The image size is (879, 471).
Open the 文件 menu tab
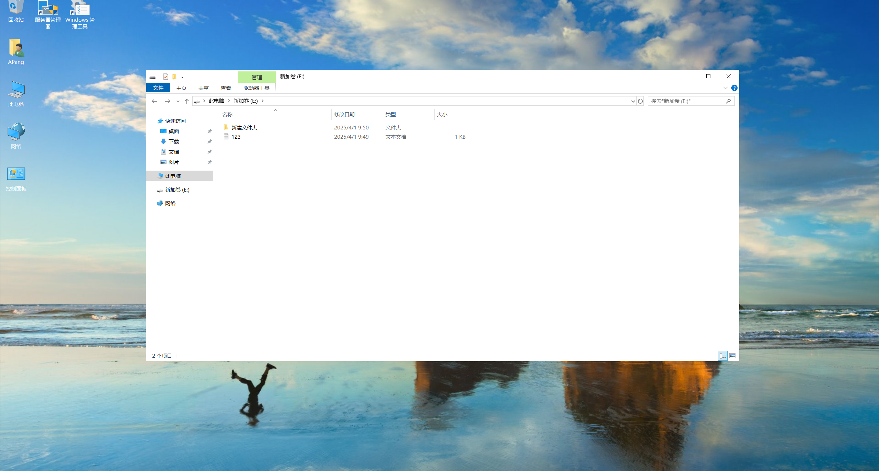point(158,88)
